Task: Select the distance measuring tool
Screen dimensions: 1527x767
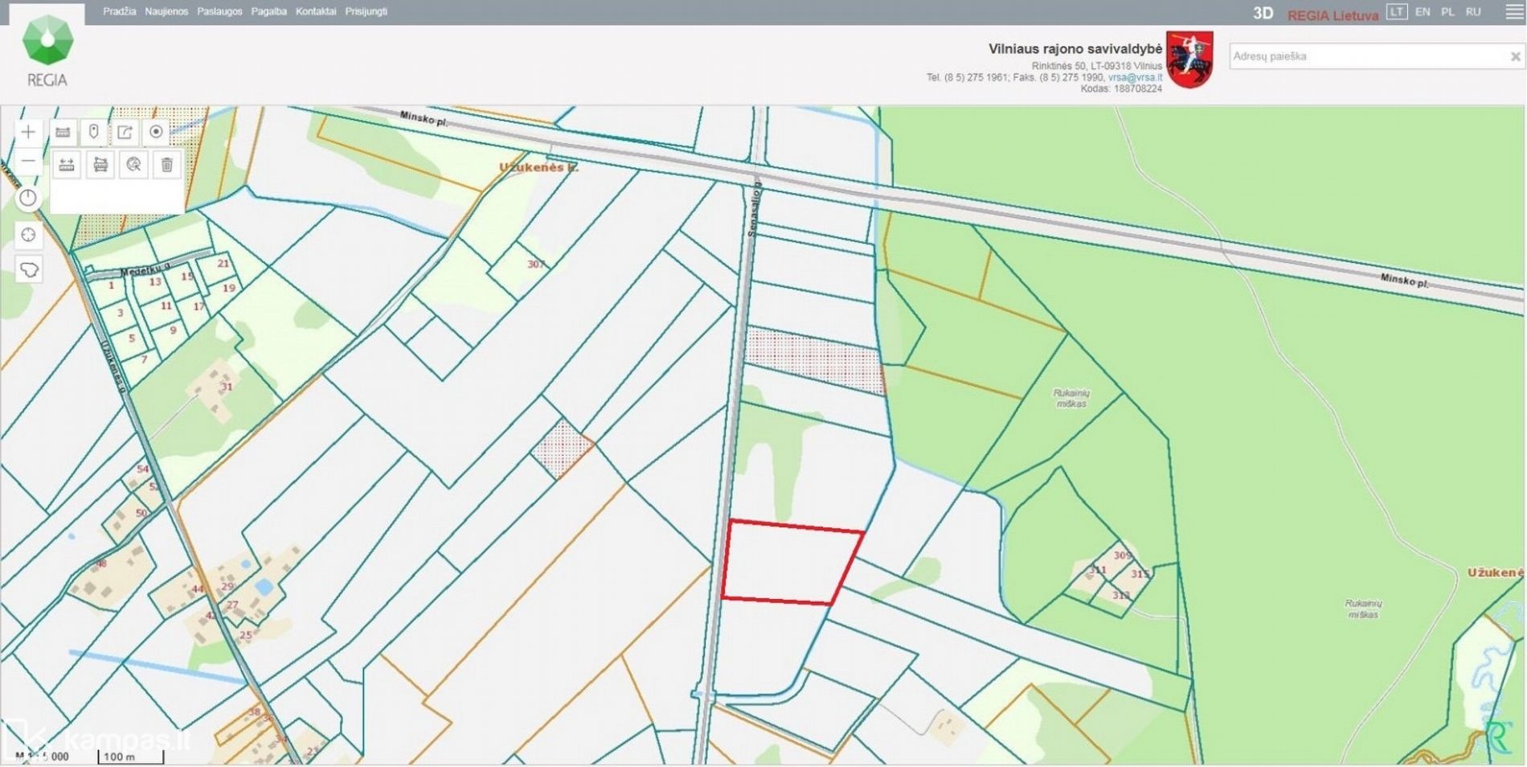Action: tap(67, 165)
